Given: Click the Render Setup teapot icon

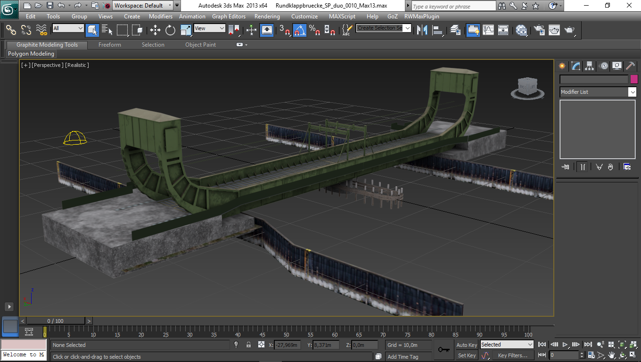Looking at the screenshot, I should (x=539, y=30).
